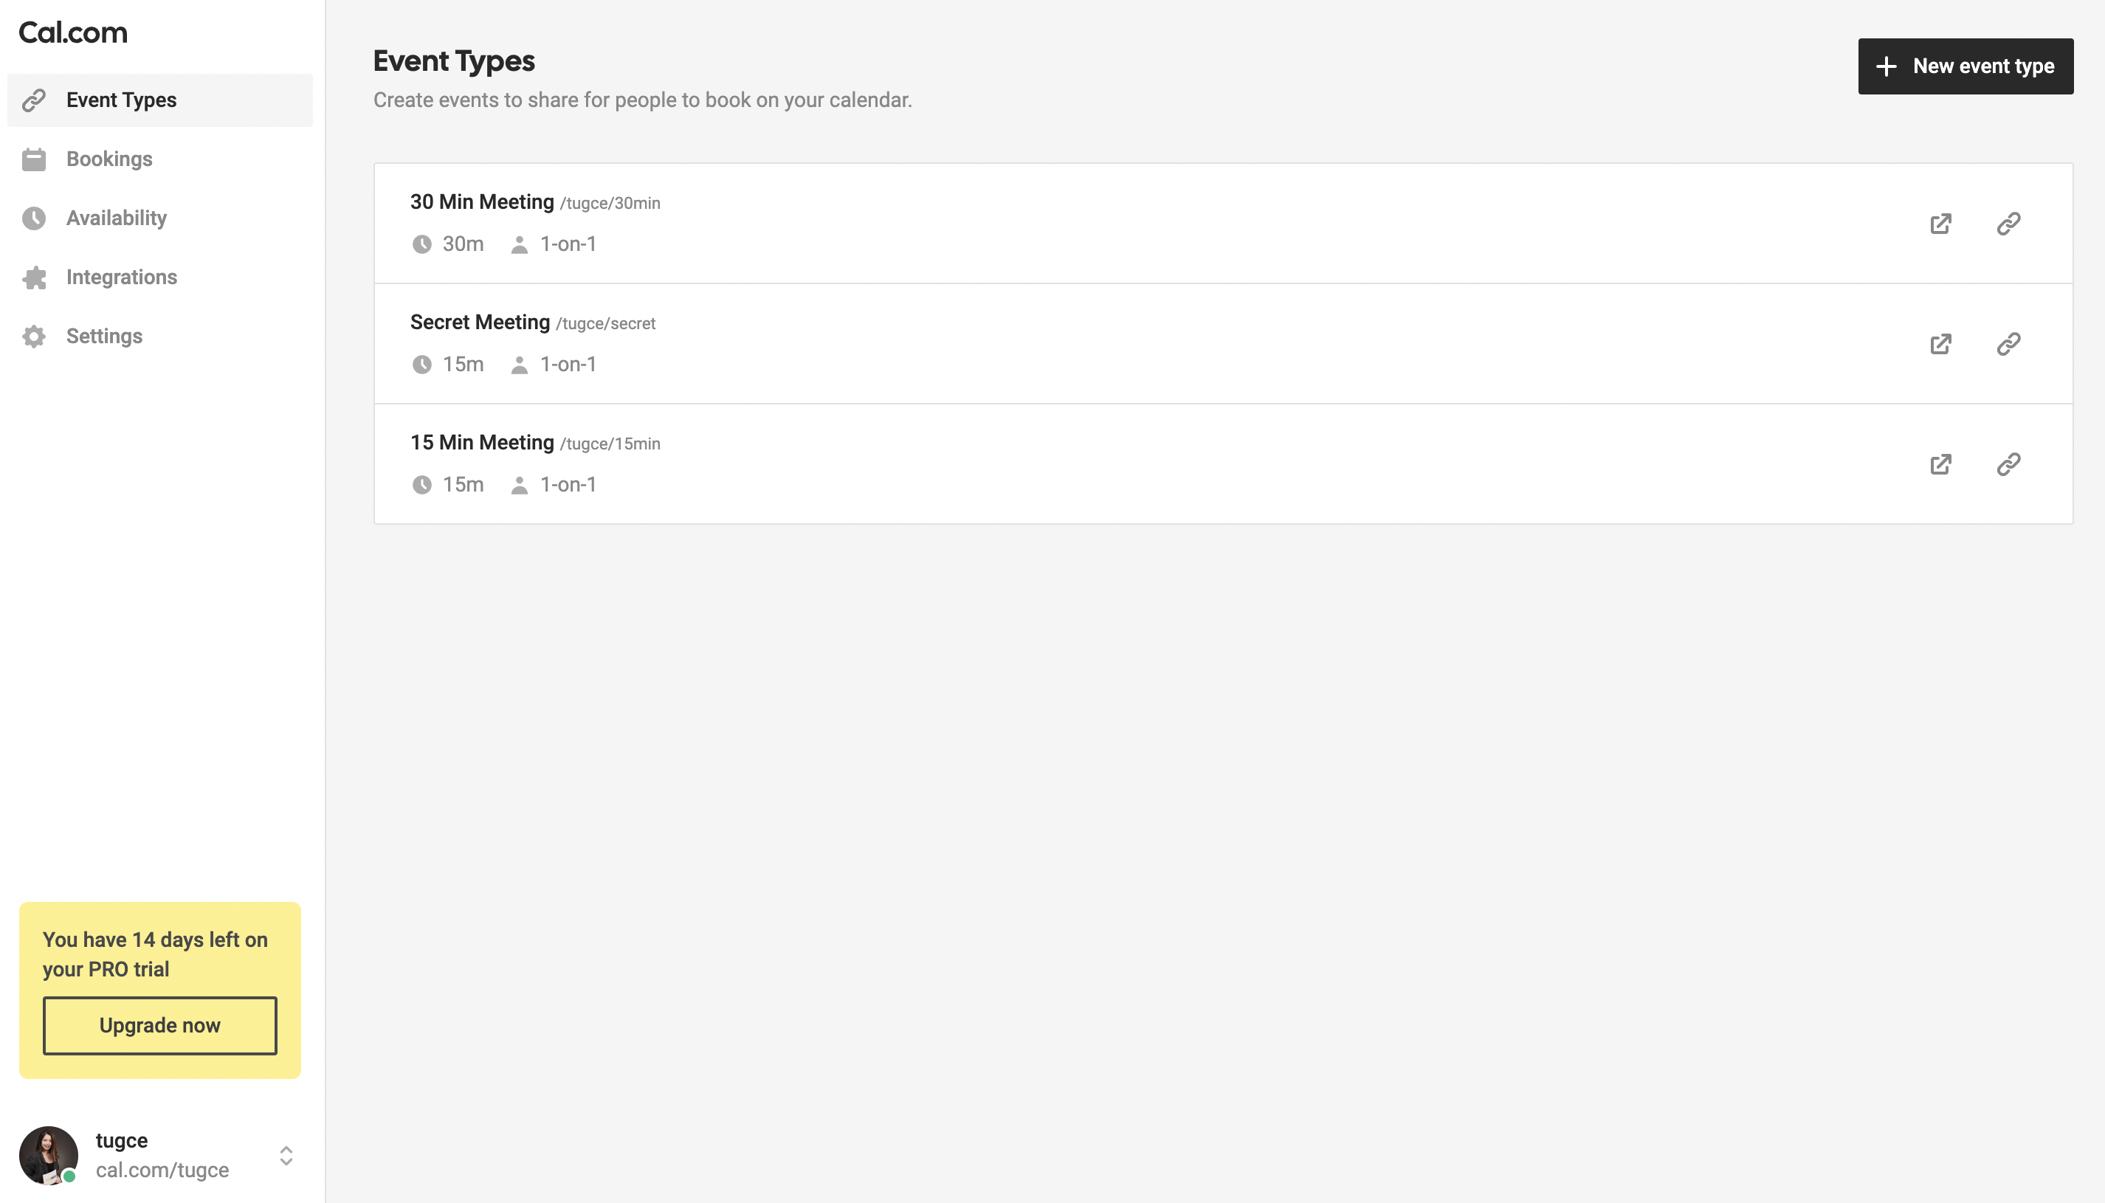Click the Bookings calendar icon
Image resolution: width=2105 pixels, height=1203 pixels.
click(x=34, y=159)
